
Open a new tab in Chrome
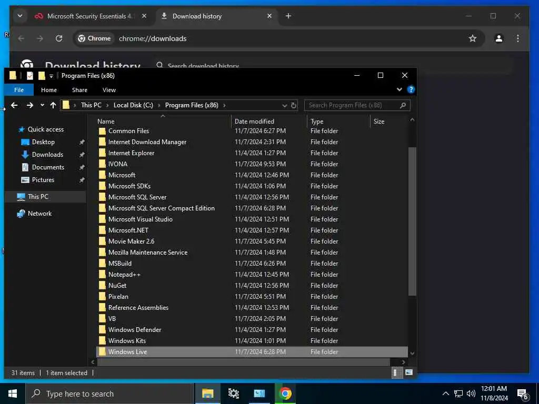(288, 16)
